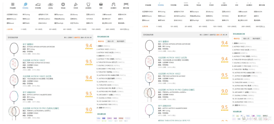Open the 所有装备 grid icon in left page
This screenshot has height=124, width=274.
pos(13,4)
